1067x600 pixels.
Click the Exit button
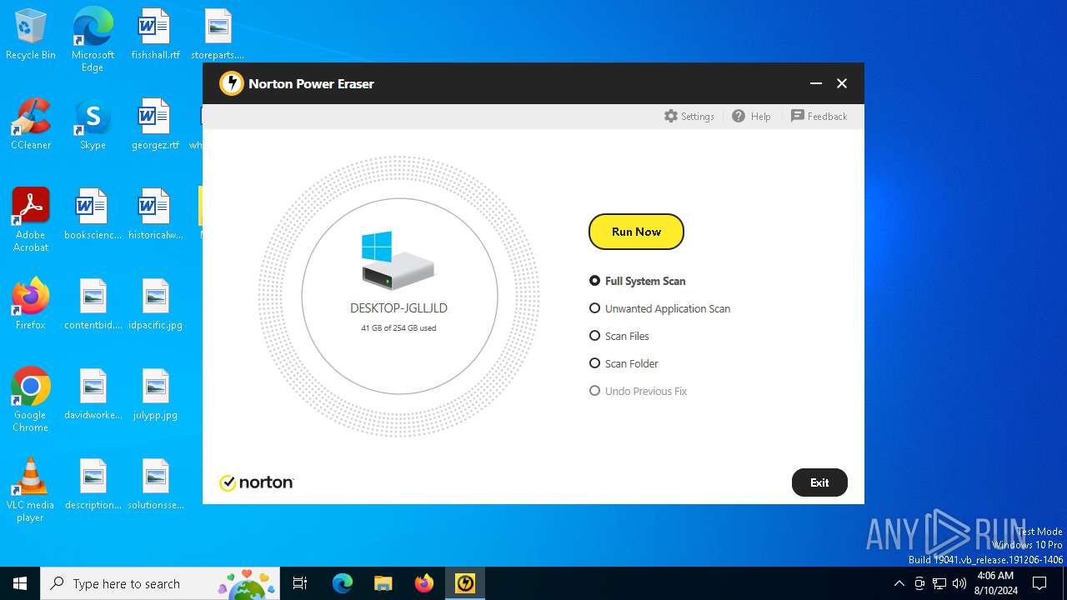[819, 482]
